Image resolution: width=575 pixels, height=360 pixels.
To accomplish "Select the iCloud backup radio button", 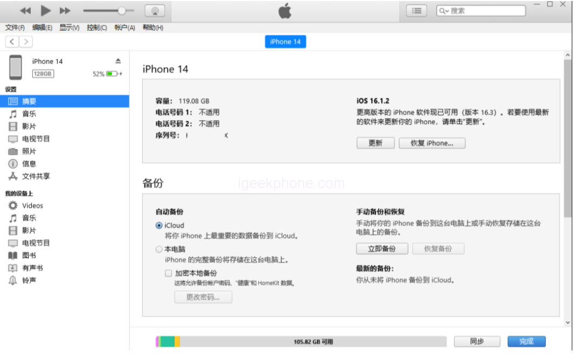I will 159,226.
